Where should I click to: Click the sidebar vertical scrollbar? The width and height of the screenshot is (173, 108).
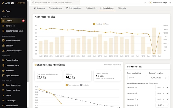coord(28,41)
